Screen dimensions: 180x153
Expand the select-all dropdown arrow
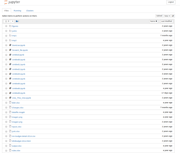tap(13, 21)
